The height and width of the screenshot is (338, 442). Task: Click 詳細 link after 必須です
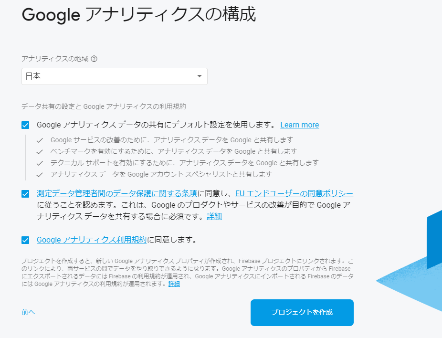coord(214,216)
